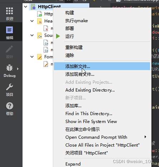
Task: Choose 构建 from context menu
Action: [102, 13]
